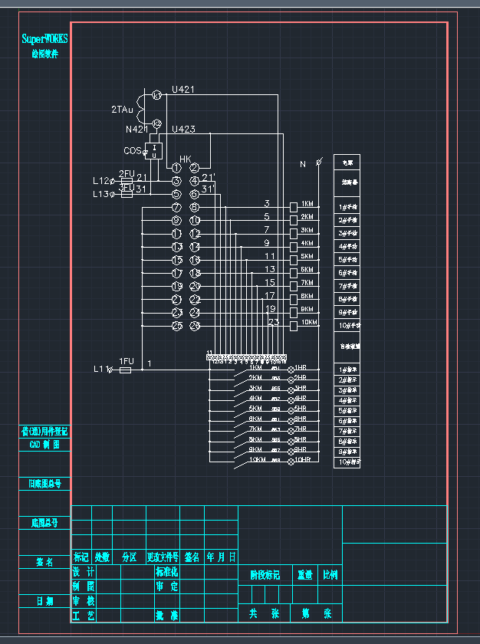
Task: Select the N terminal symbol
Action: pos(319,163)
